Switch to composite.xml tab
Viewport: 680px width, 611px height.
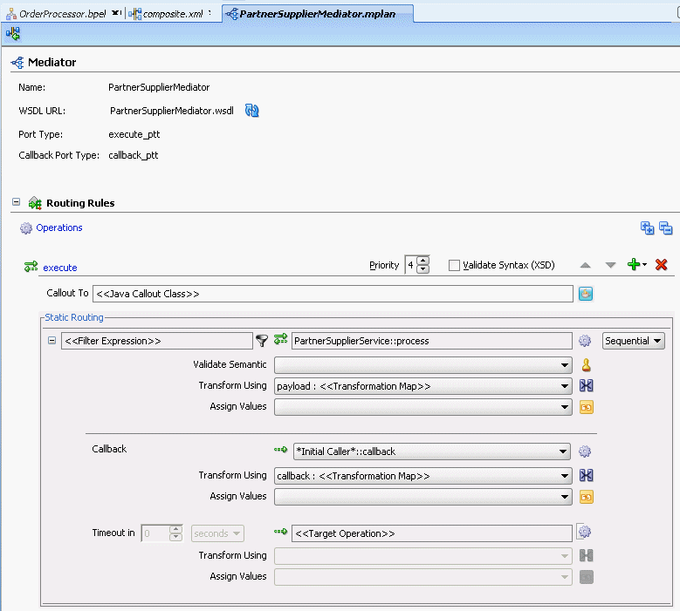click(173, 14)
